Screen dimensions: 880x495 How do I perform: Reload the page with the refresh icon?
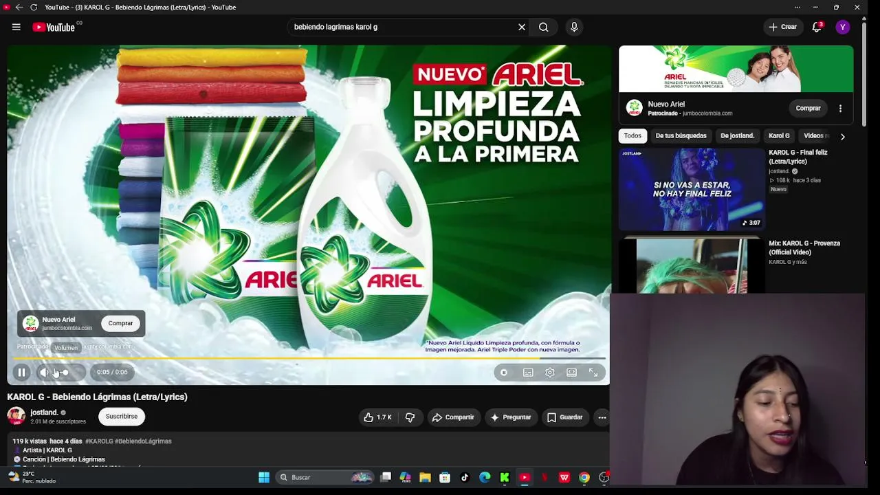click(34, 8)
